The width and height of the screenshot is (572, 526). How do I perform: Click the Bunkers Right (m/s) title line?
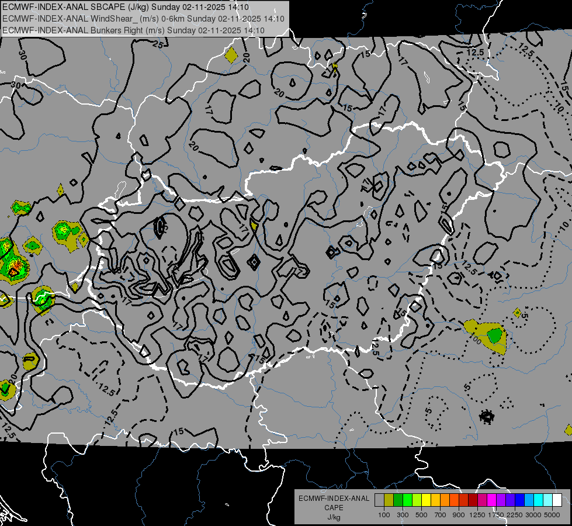[133, 30]
